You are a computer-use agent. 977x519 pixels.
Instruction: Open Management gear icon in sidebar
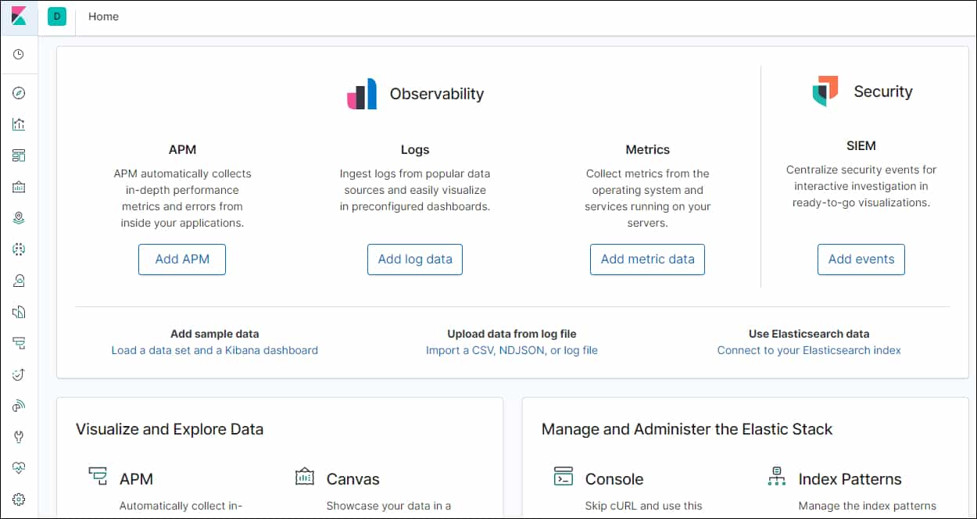click(x=19, y=499)
